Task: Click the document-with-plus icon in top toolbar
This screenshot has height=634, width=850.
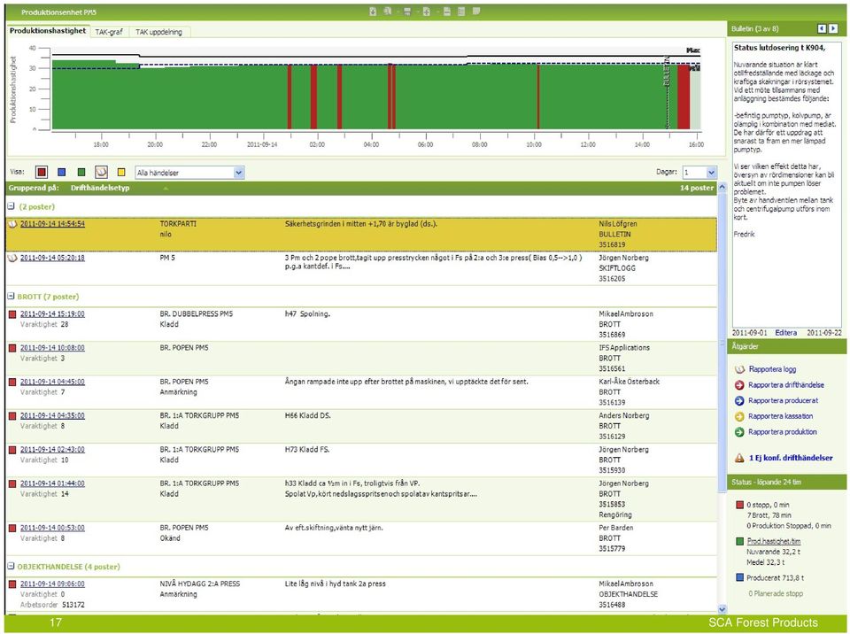Action: tap(427, 12)
